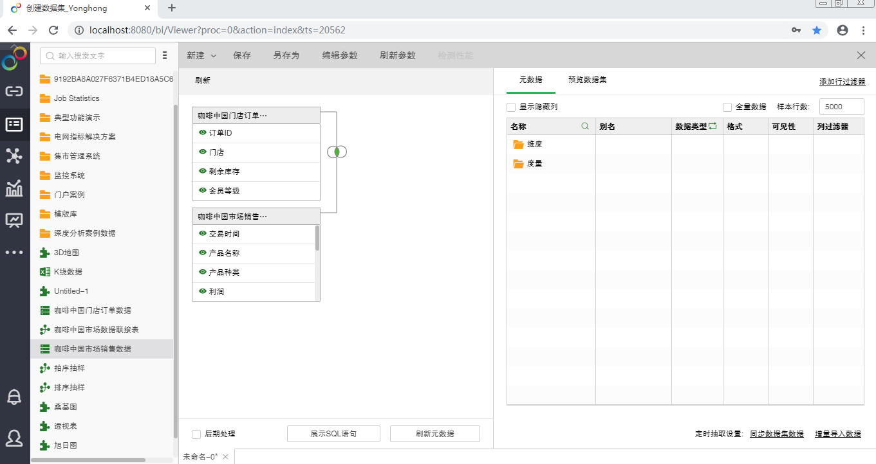Open the 添加行过滤器 link
This screenshot has height=464, width=876.
842,82
